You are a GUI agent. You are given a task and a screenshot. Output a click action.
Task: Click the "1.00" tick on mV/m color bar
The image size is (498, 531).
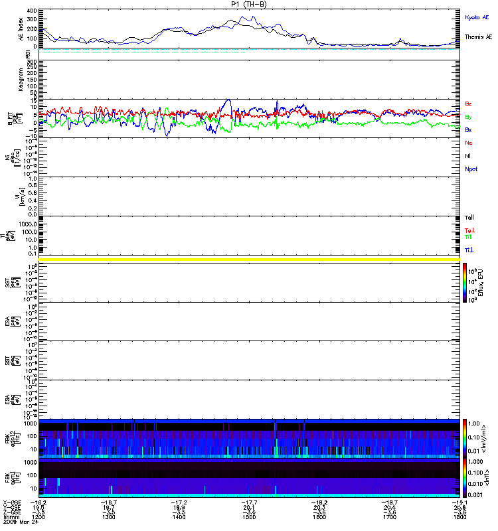click(x=474, y=423)
